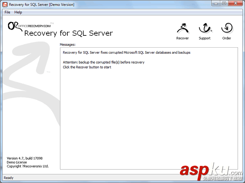Click the "Recovery for SQL Server fixes corrupted" line
This screenshot has width=245, height=183.
(127, 53)
